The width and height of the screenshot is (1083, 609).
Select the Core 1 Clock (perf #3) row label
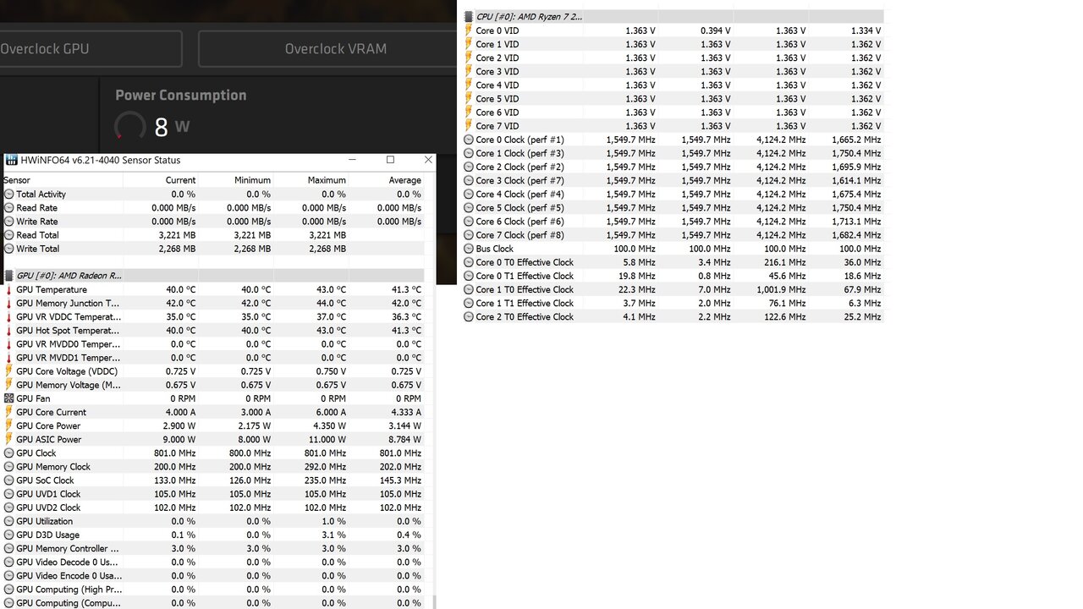coord(520,153)
